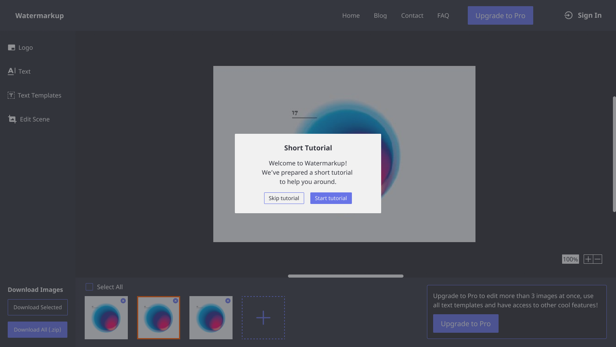616x347 pixels.
Task: Open the Contact page
Action: tap(412, 15)
